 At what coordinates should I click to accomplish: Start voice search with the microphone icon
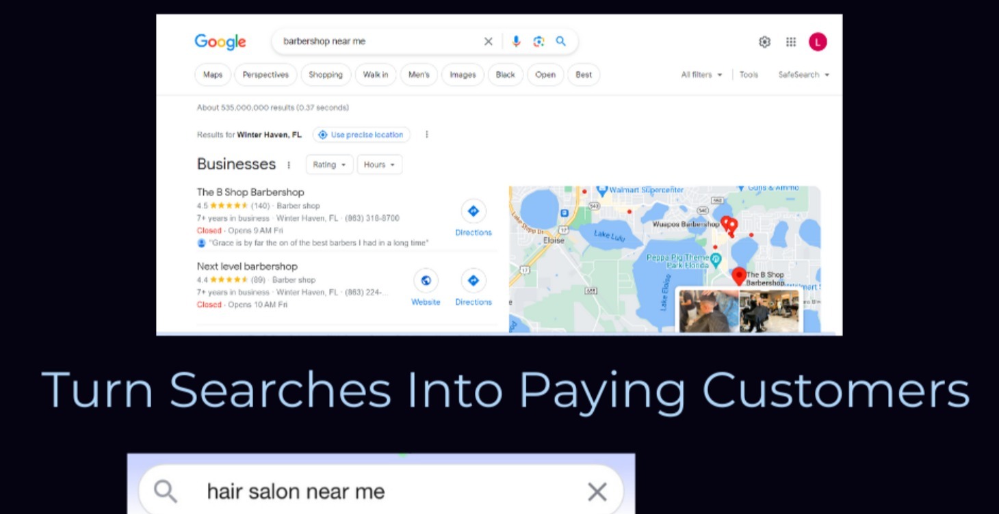pos(516,42)
